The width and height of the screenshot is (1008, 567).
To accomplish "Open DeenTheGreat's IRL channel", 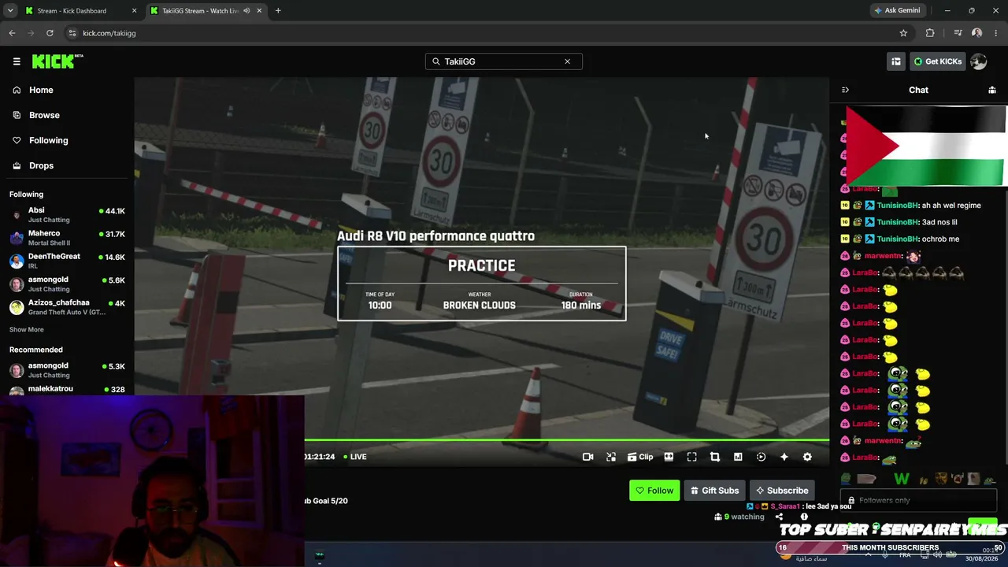I will pyautogui.click(x=67, y=261).
